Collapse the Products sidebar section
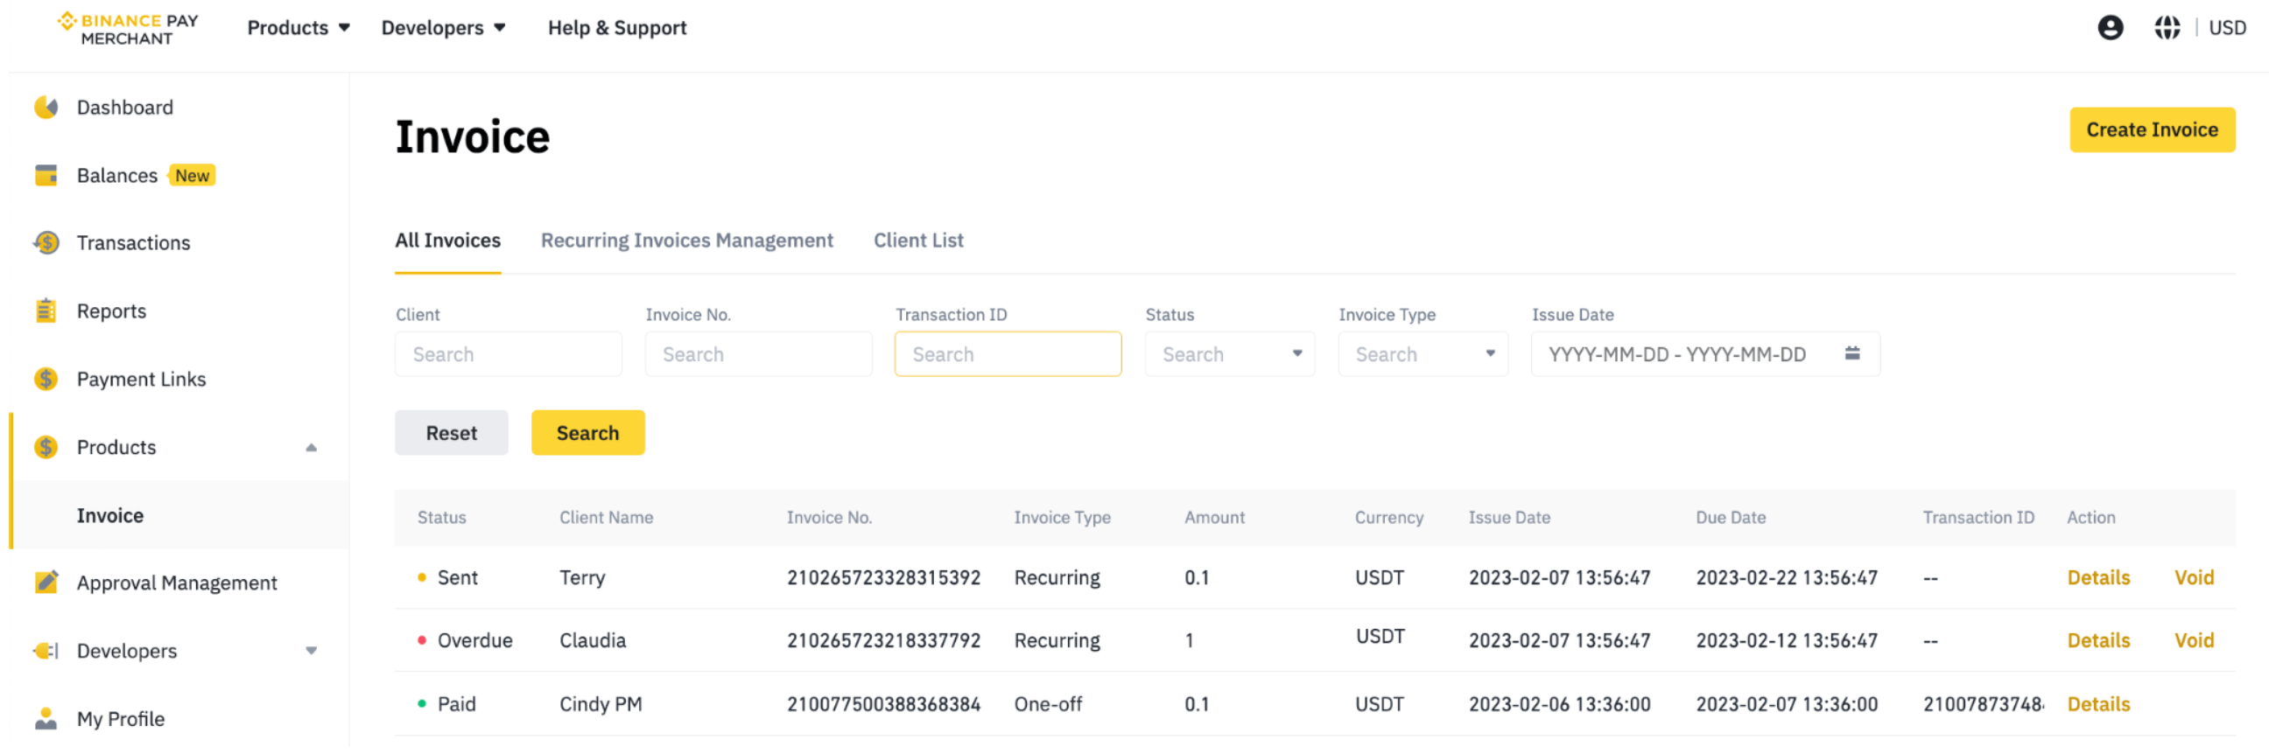This screenshot has width=2269, height=754. tap(311, 448)
